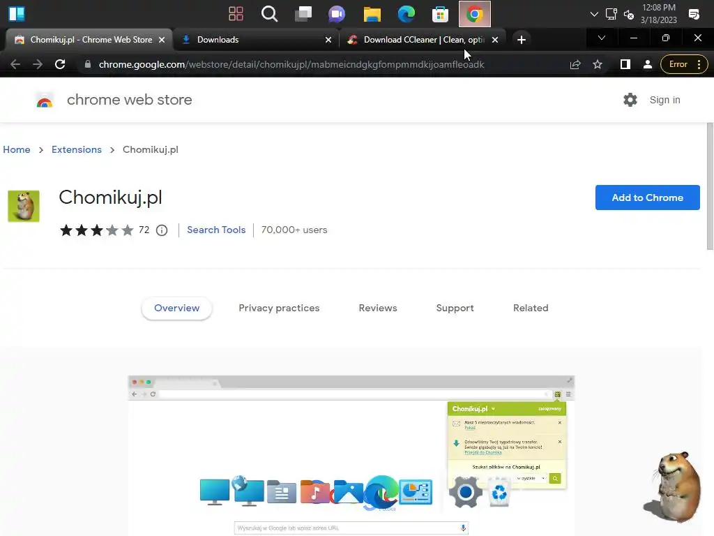Open the Chrome profile icon
This screenshot has height=536, width=714.
click(648, 64)
